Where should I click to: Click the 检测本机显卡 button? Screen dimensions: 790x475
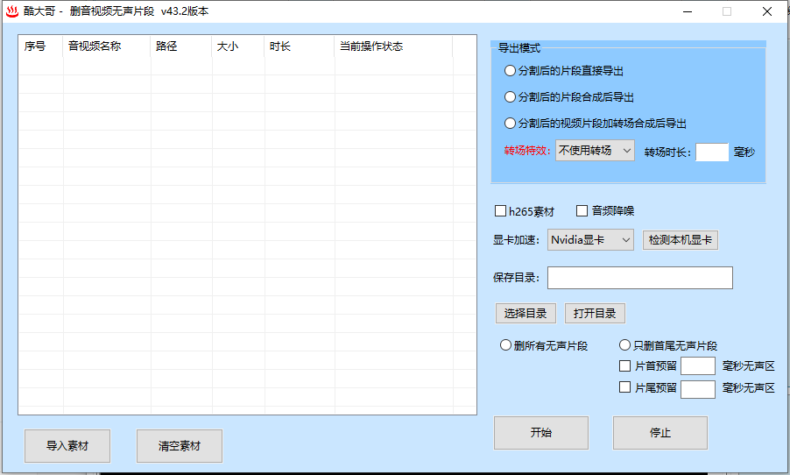pos(681,240)
